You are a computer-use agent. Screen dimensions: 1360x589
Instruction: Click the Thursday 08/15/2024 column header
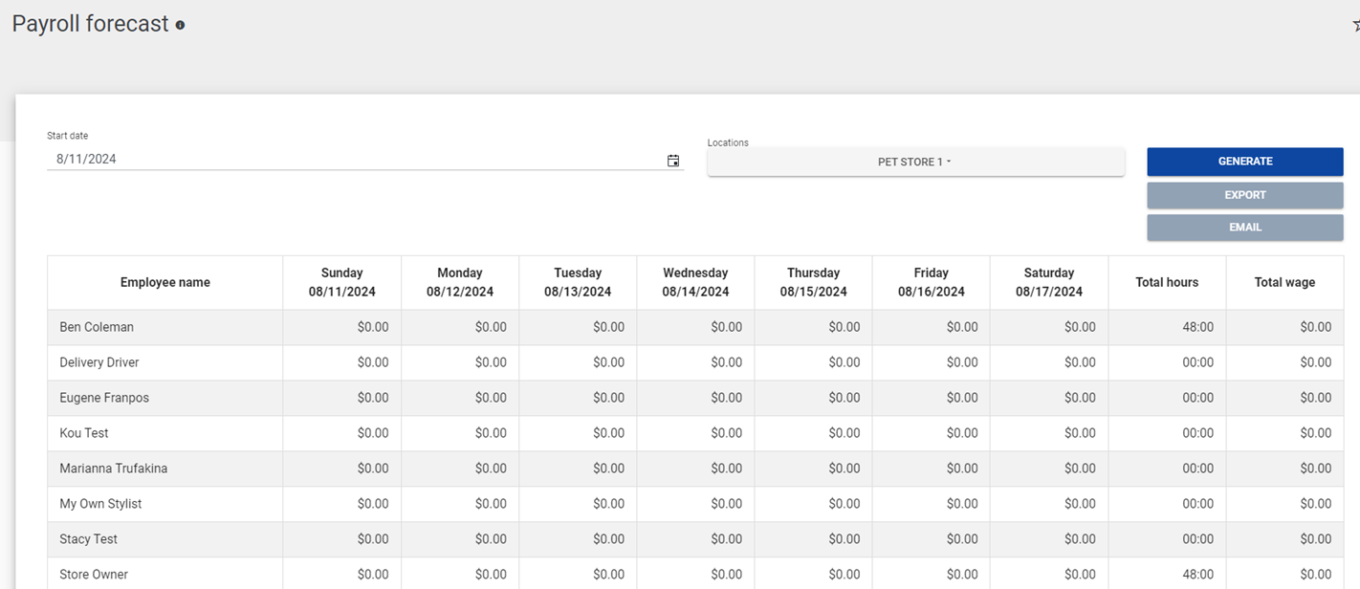click(813, 282)
